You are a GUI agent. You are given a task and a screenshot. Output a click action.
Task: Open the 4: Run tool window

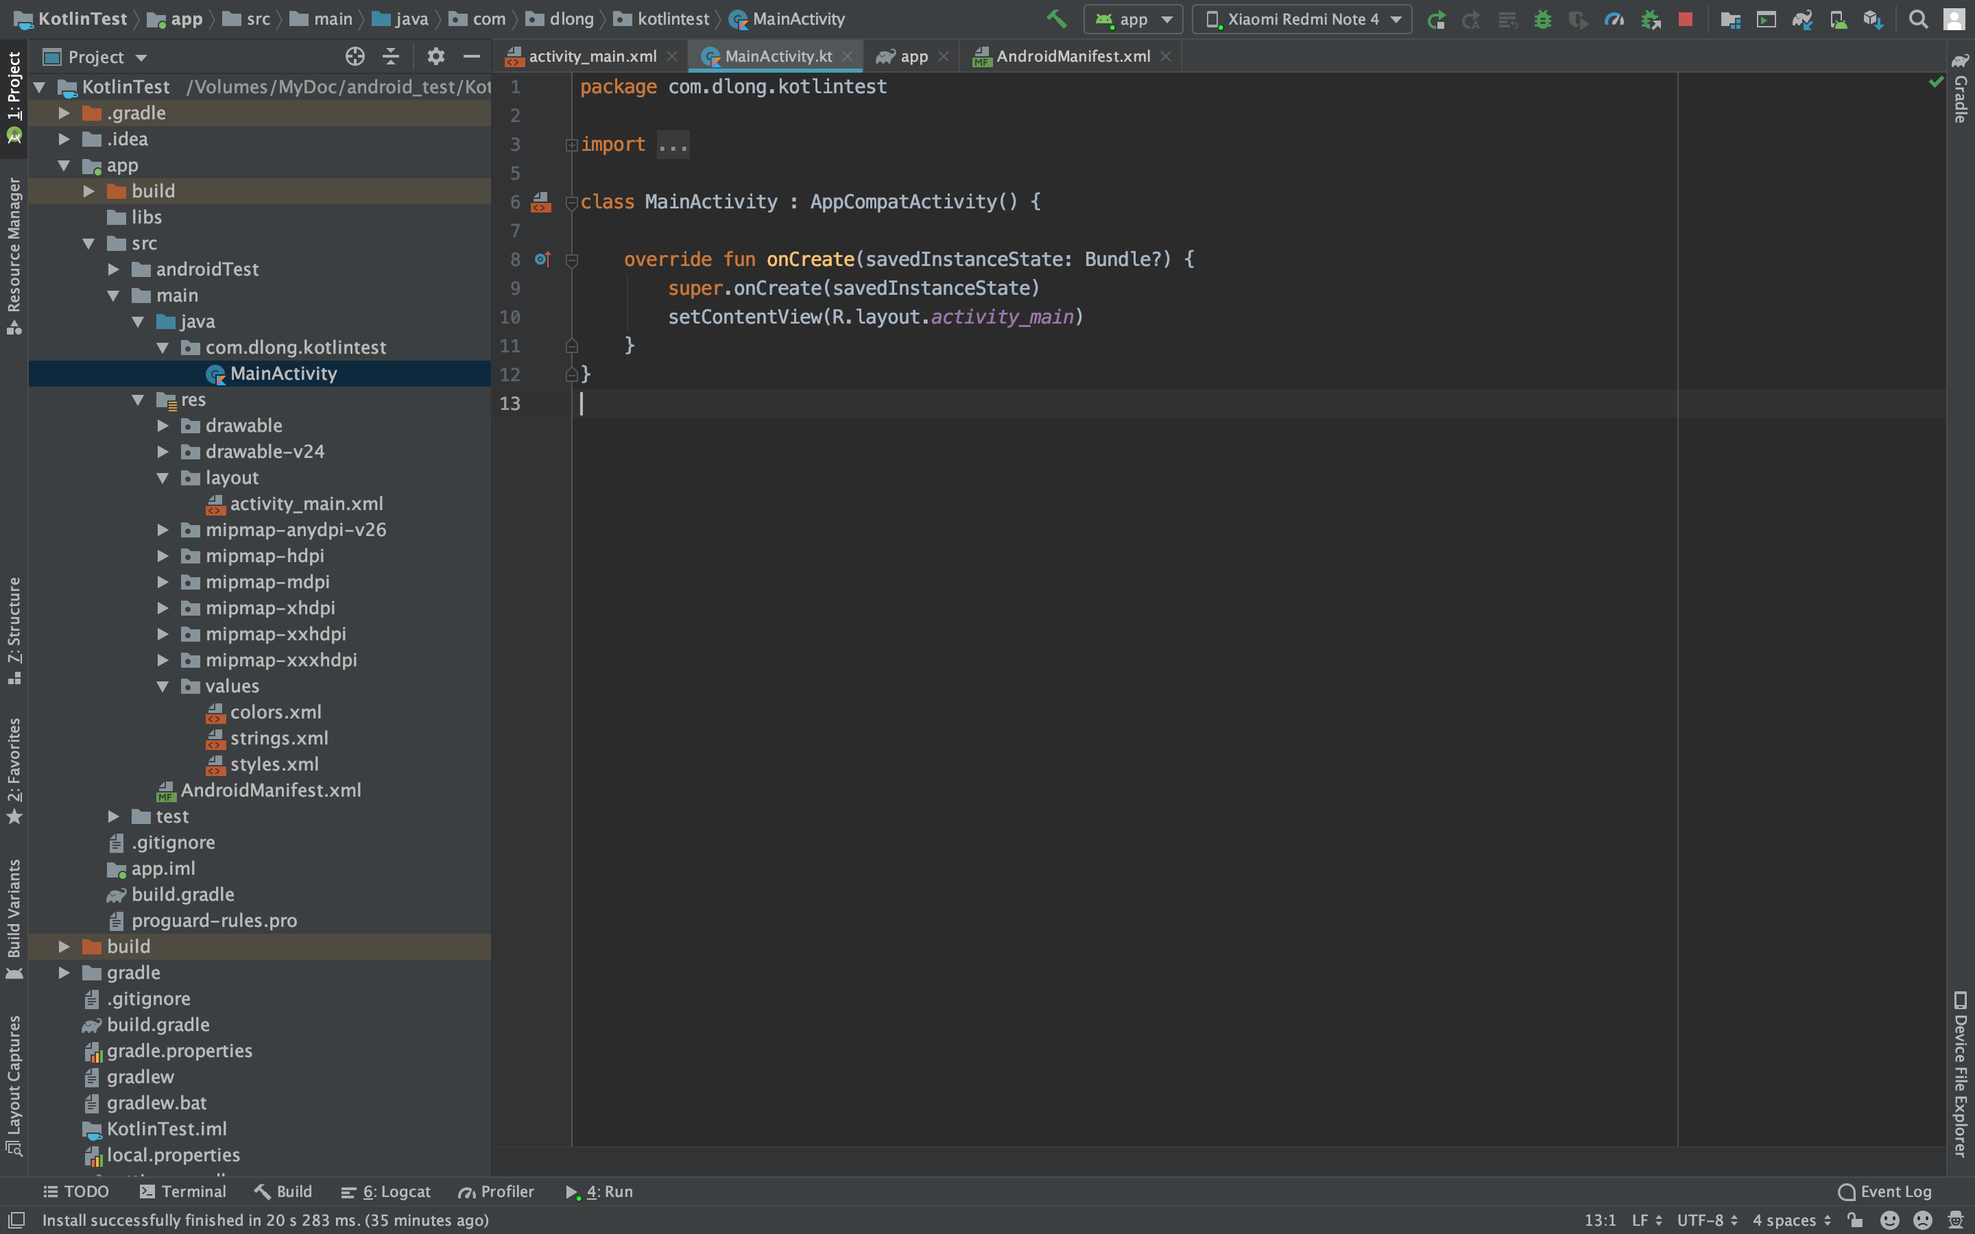tap(599, 1191)
